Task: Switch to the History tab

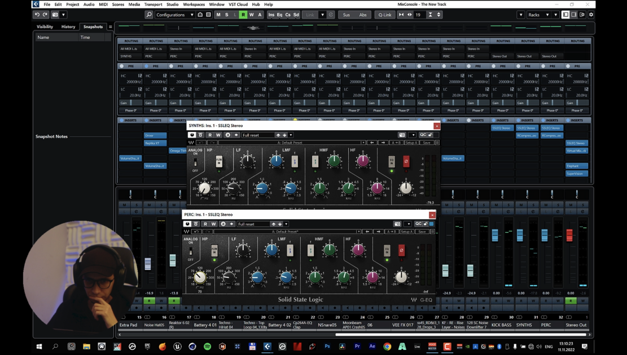Action: click(68, 26)
